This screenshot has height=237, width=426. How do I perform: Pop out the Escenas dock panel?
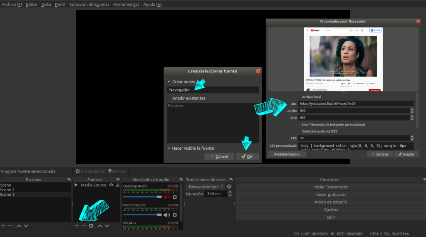pos(69,180)
